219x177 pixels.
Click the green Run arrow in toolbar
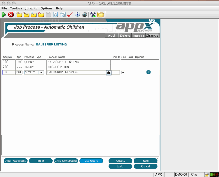coord(4,14)
